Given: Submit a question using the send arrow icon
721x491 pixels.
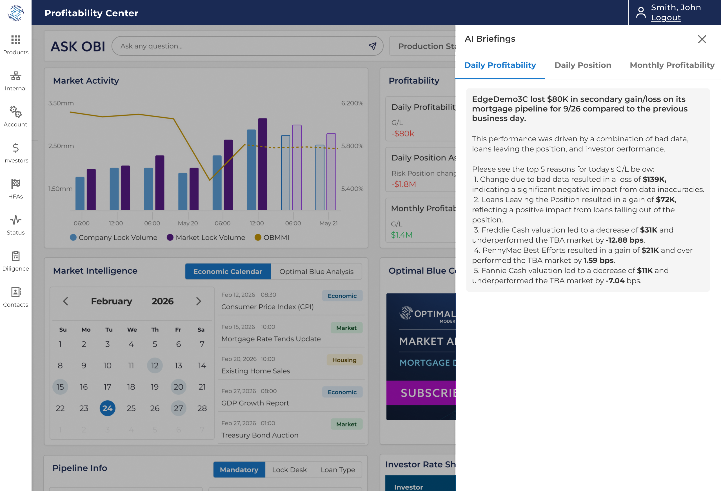Looking at the screenshot, I should (x=373, y=46).
